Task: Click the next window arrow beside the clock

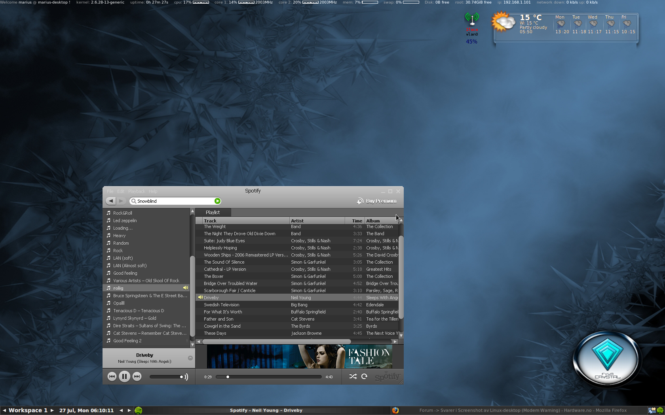Action: tap(129, 410)
